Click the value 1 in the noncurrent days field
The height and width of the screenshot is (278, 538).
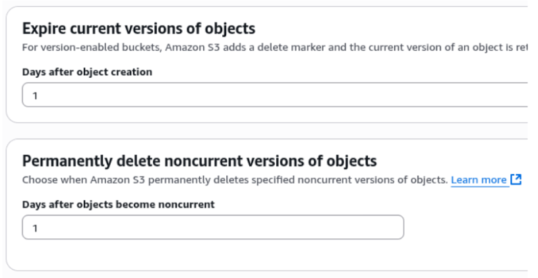point(35,228)
